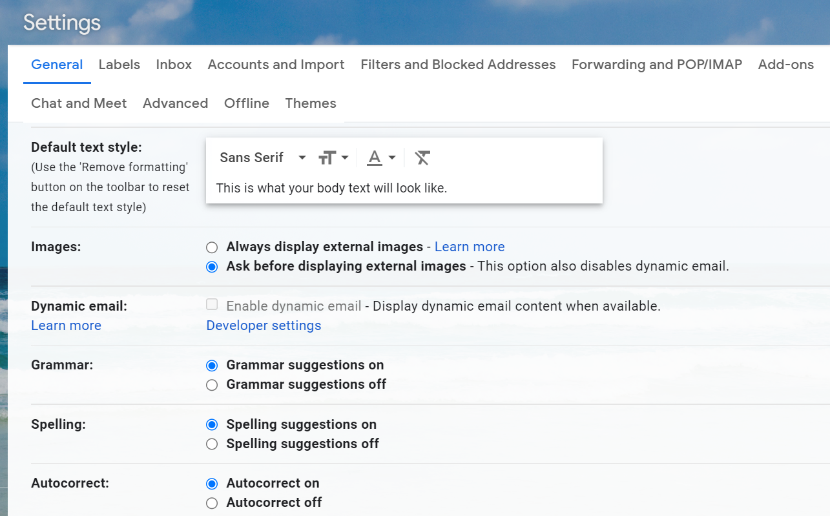Select Spelling suggestions off
The image size is (830, 516).
click(212, 444)
